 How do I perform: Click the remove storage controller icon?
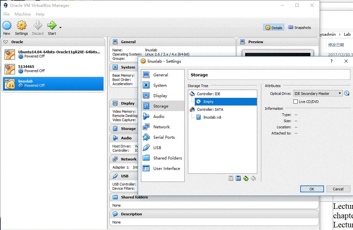click(253, 178)
